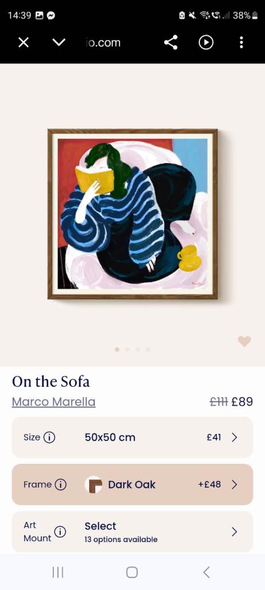
Task: Add On the Sofa to favorites heart
Action: click(x=244, y=341)
